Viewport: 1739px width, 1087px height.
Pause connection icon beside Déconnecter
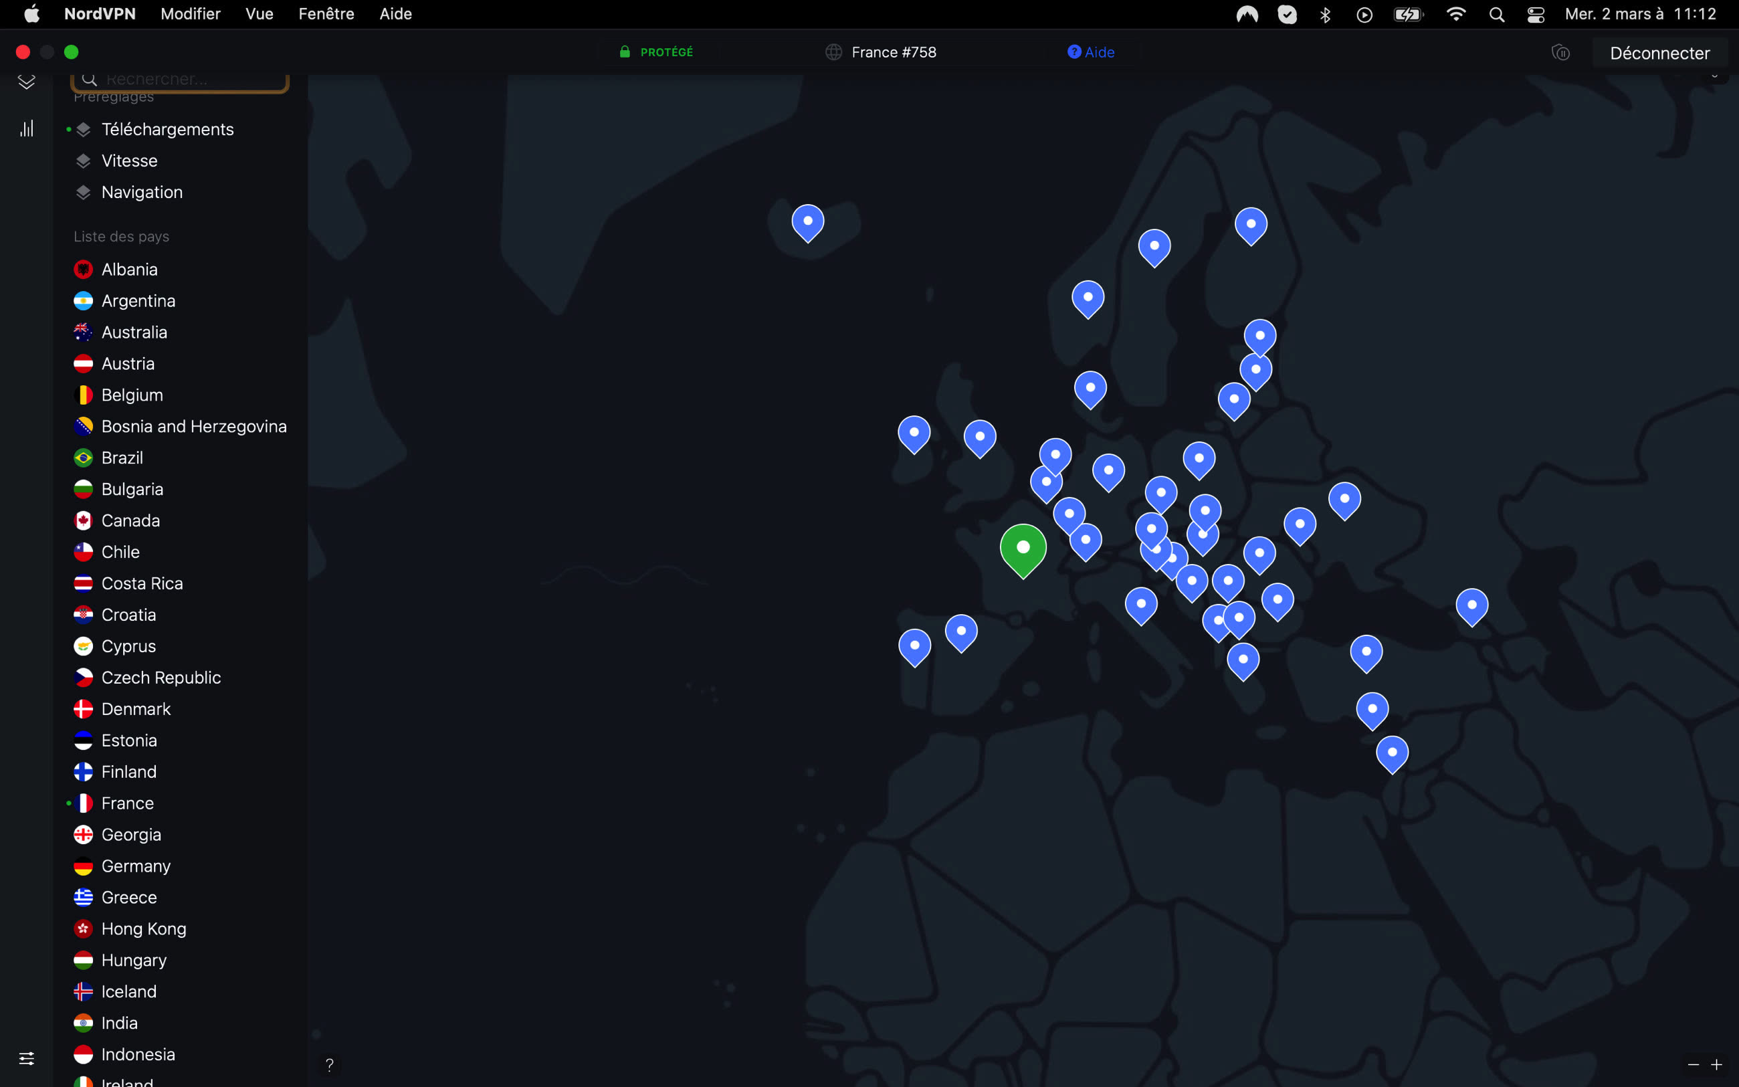[1560, 52]
